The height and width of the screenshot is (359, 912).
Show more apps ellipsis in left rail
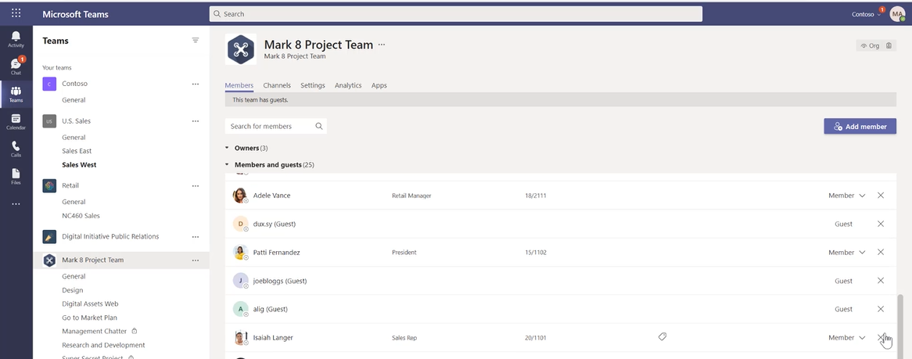point(16,204)
